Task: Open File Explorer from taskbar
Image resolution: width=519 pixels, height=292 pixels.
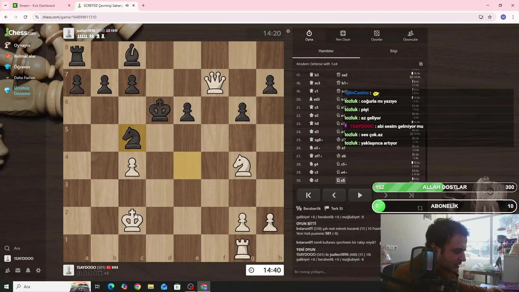Action: [x=151, y=287]
